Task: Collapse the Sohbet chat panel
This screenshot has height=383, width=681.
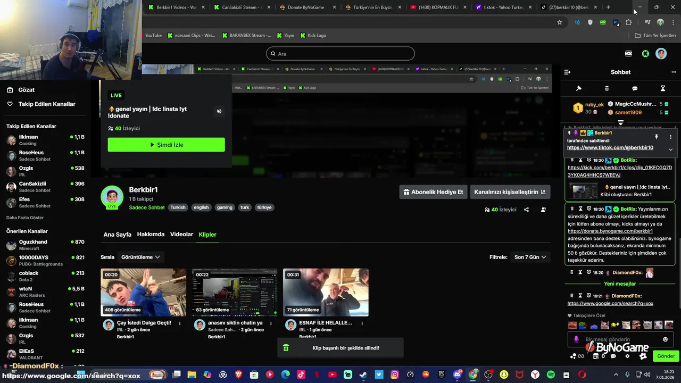Action: tap(567, 72)
